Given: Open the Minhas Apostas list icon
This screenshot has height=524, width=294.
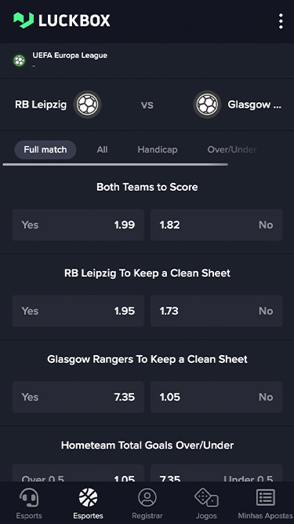Looking at the screenshot, I should (265, 497).
